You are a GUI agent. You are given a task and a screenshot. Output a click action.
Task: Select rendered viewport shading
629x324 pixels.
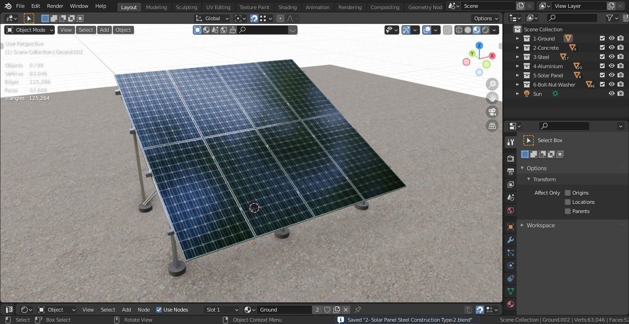pos(485,30)
